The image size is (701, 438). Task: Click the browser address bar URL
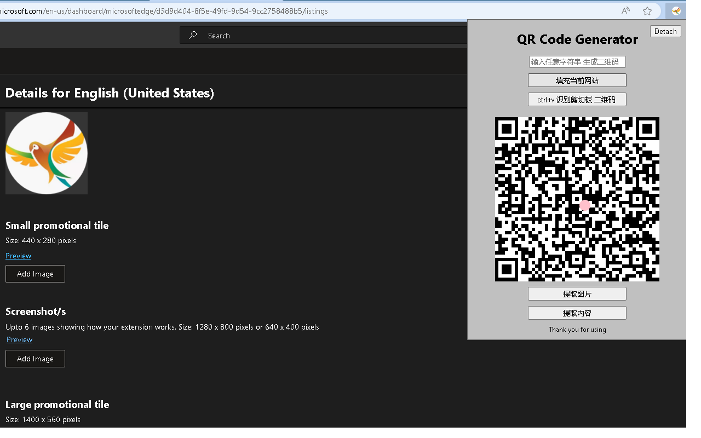pos(164,11)
